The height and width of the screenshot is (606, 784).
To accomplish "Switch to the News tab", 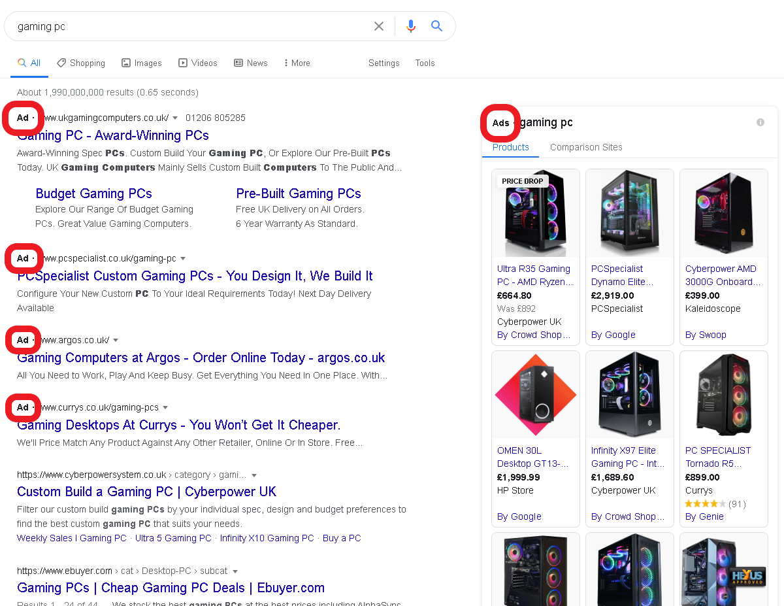I will coord(251,63).
